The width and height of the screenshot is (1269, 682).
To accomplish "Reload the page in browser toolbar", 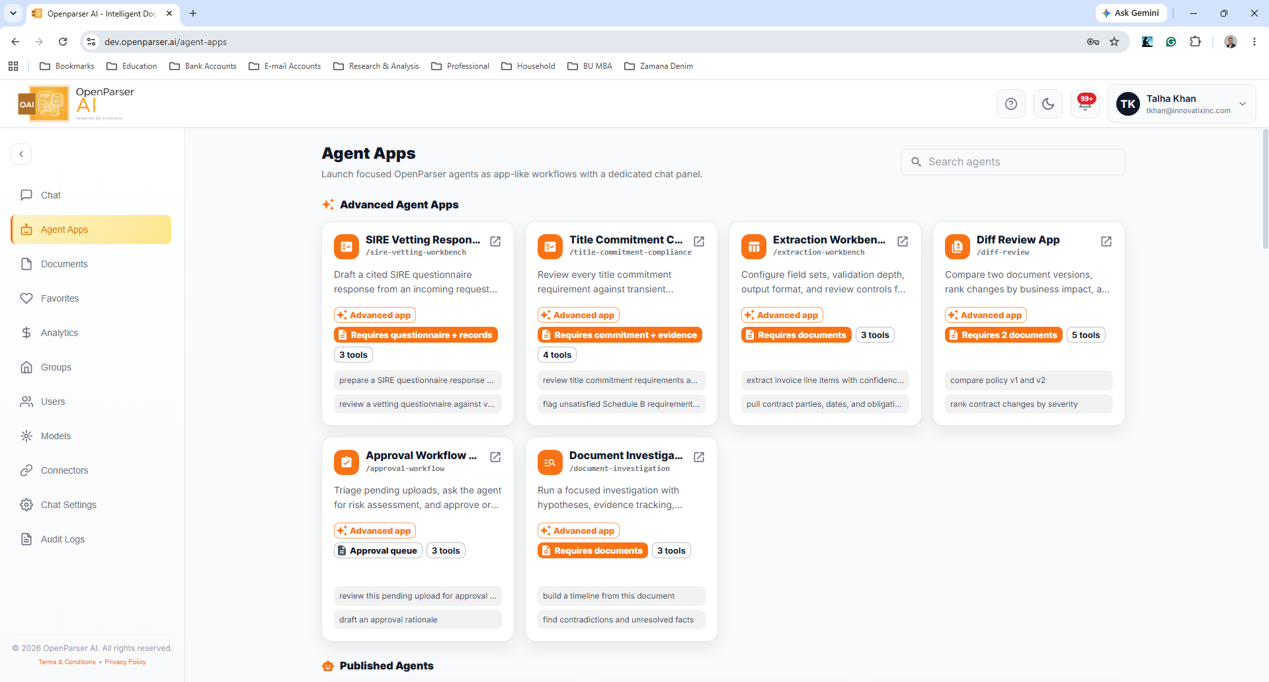I will tap(63, 42).
